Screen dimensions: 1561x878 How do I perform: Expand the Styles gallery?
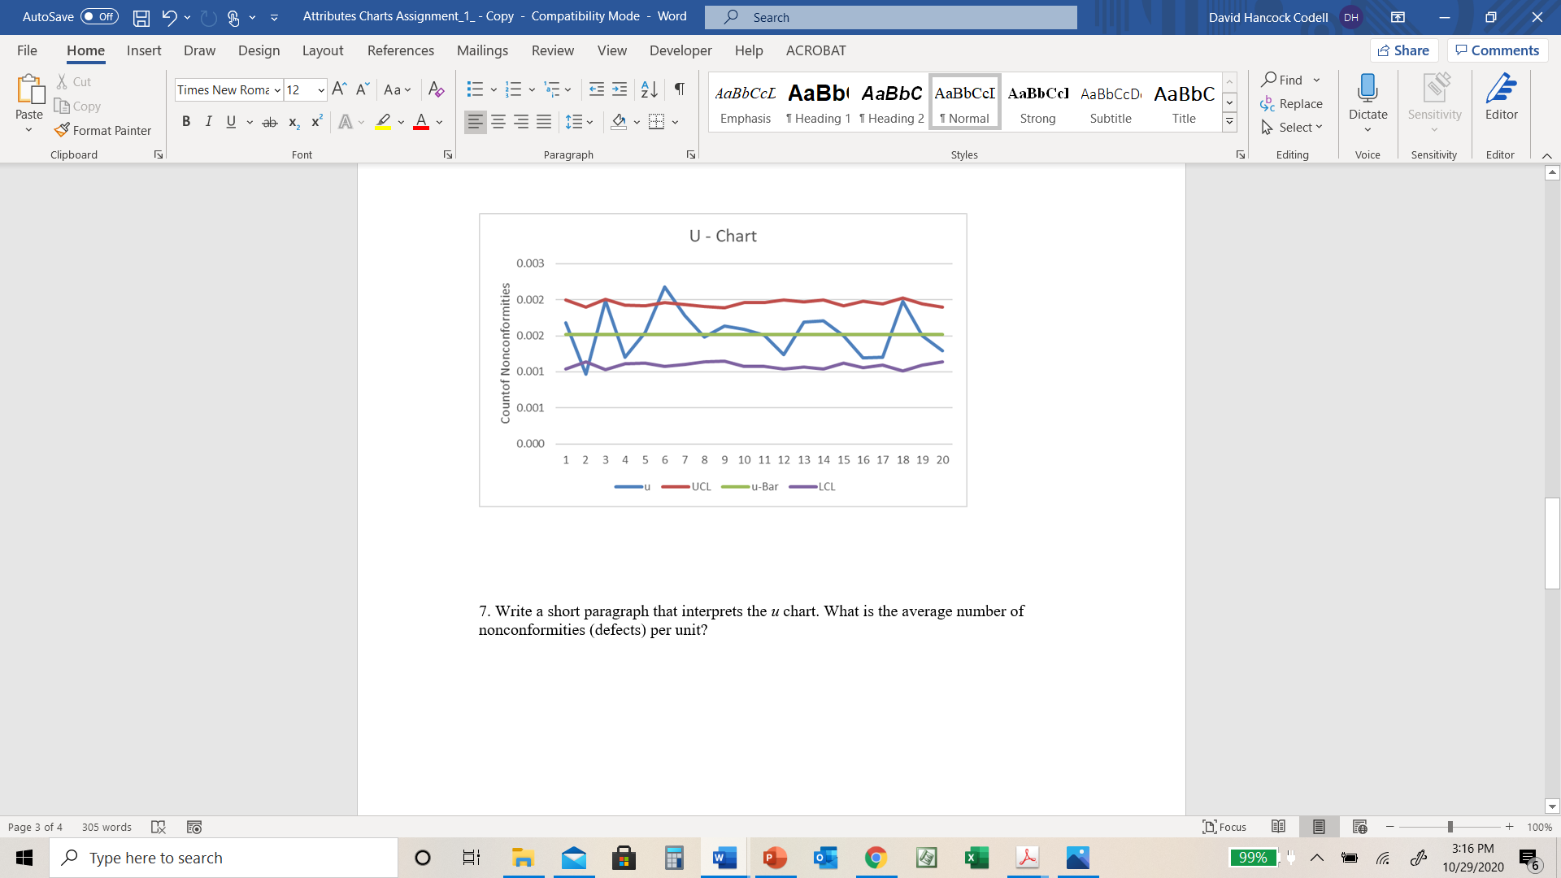tap(1230, 122)
